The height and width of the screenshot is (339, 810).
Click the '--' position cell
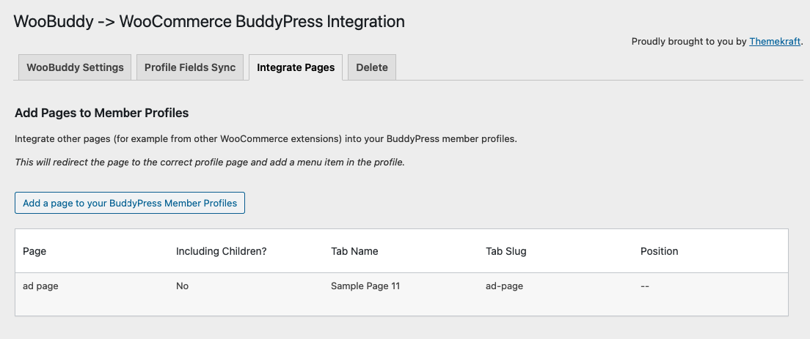tap(645, 286)
